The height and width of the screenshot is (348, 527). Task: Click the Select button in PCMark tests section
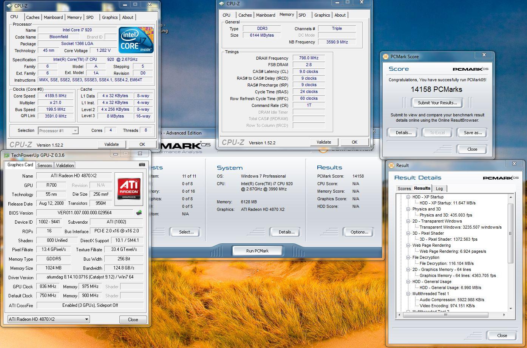click(186, 232)
